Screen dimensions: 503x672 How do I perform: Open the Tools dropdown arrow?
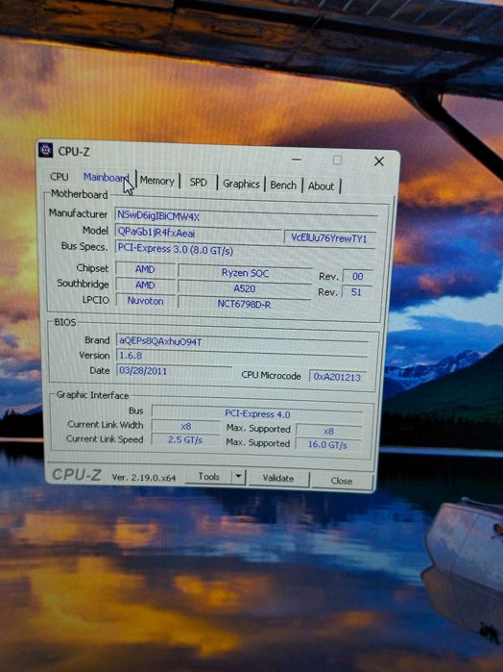point(238,477)
